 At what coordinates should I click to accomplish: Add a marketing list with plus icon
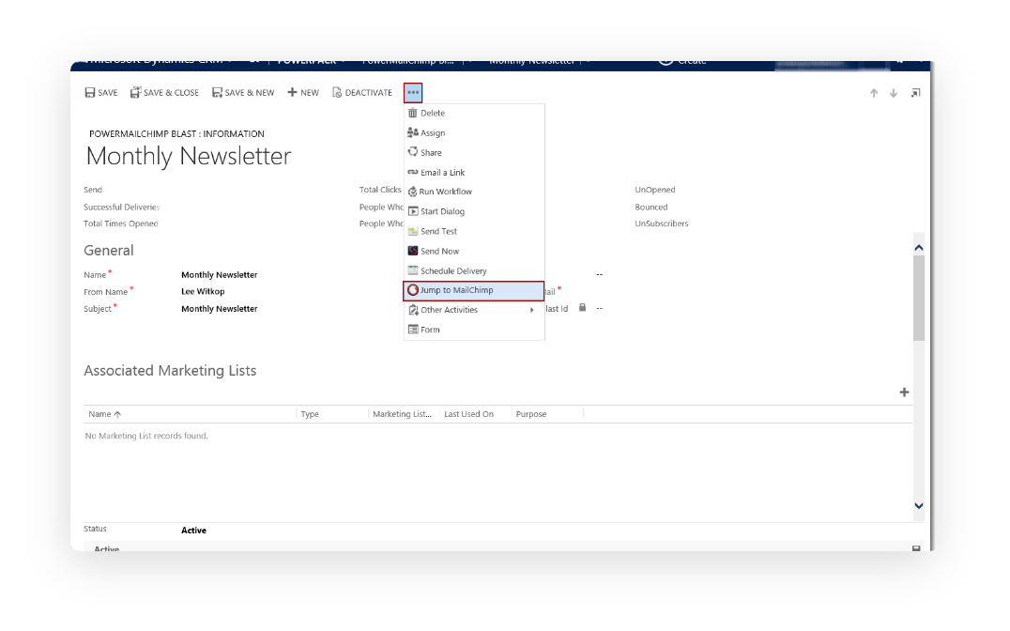(x=904, y=392)
